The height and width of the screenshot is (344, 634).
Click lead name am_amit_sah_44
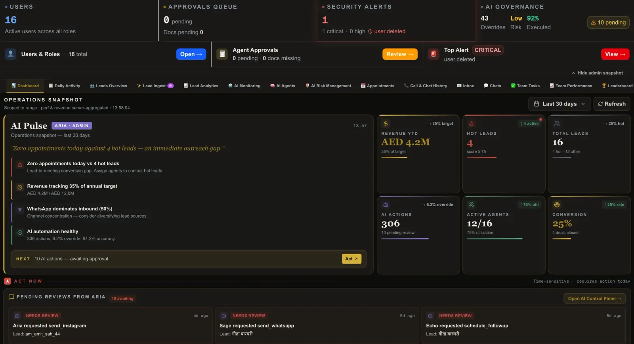(43, 334)
